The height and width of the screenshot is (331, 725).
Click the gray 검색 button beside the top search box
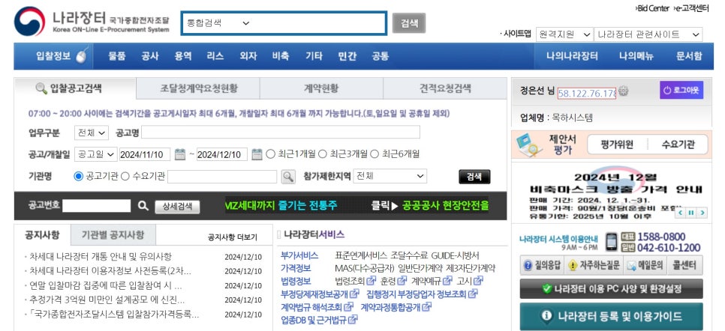[x=409, y=23]
